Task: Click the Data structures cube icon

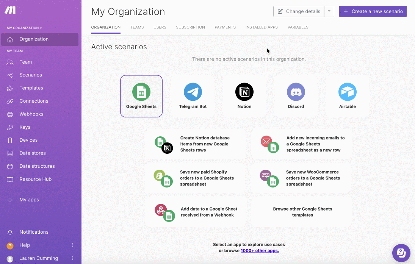Action: 10,166
